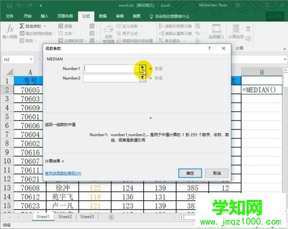Image resolution: width=288 pixels, height=229 pixels.
Task: Open the help-on-this-function link (有关该函数的帮助)
Action: pos(63,173)
